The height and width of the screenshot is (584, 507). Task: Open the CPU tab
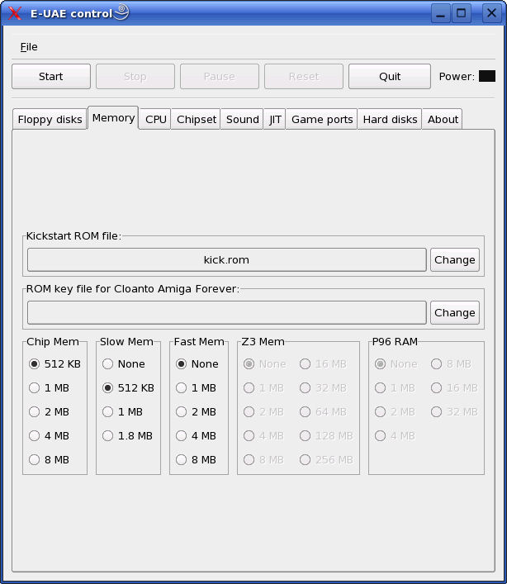click(155, 119)
